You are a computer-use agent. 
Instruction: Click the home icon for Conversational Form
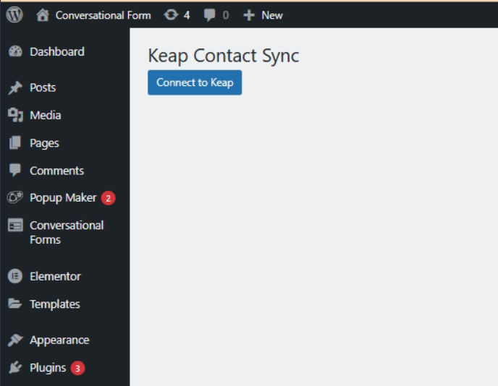click(x=43, y=14)
